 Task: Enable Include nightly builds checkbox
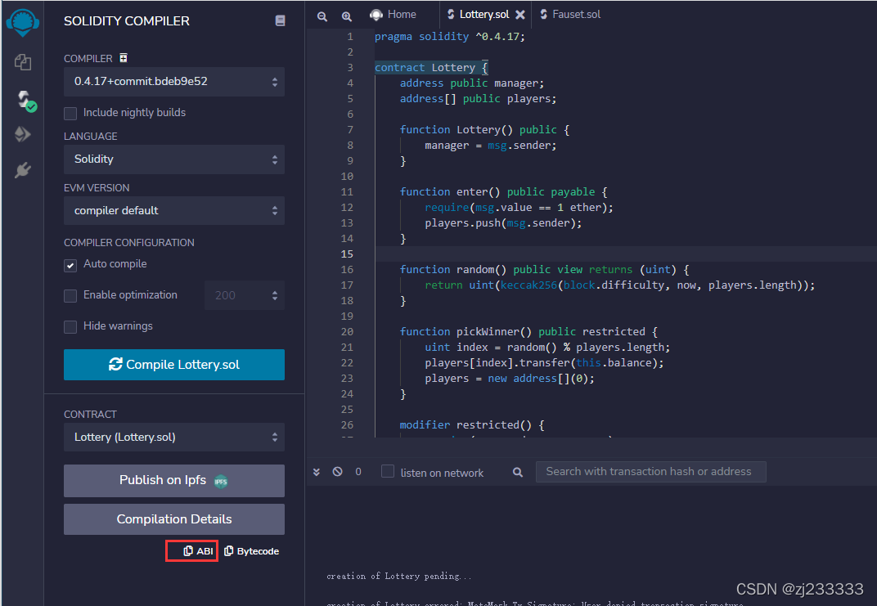click(70, 114)
